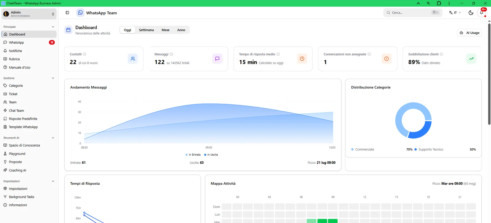Click info icon next to Conversazioni non assegnate
491x223 pixels.
point(369,54)
